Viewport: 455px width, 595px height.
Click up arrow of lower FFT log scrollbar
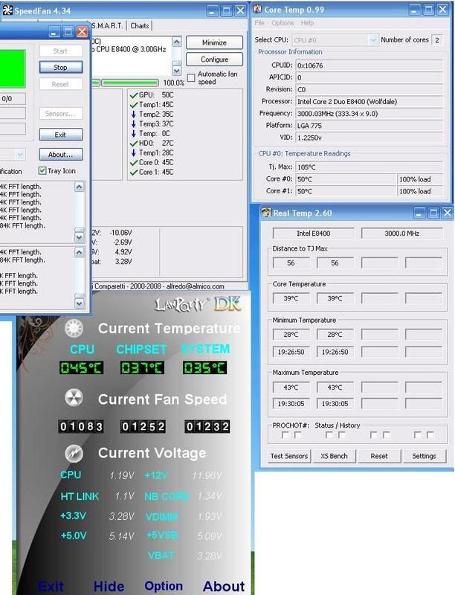pos(80,252)
